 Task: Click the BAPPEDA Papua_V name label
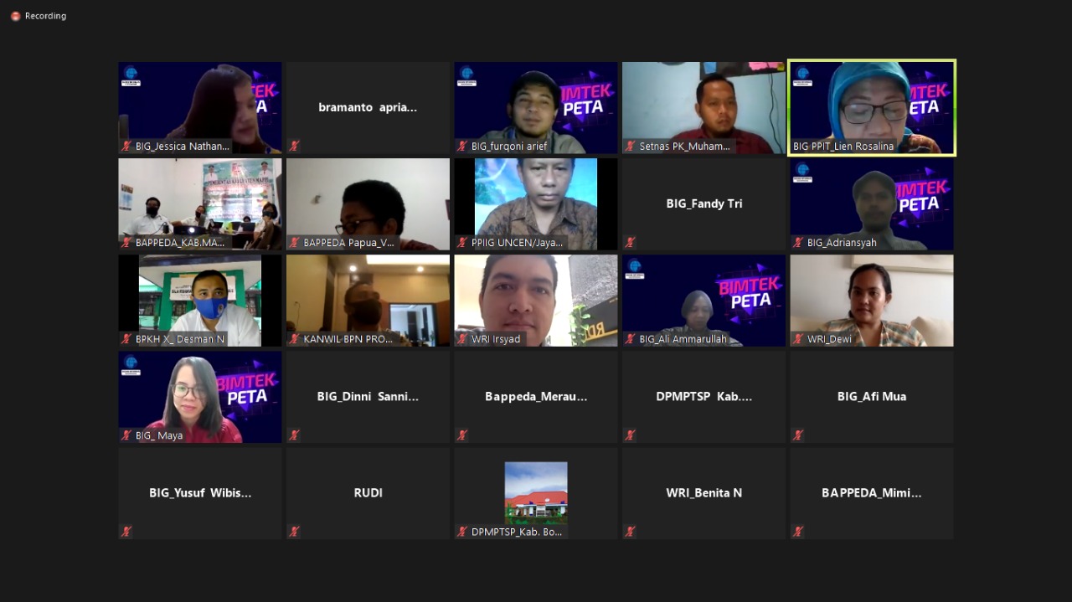pyautogui.click(x=348, y=243)
